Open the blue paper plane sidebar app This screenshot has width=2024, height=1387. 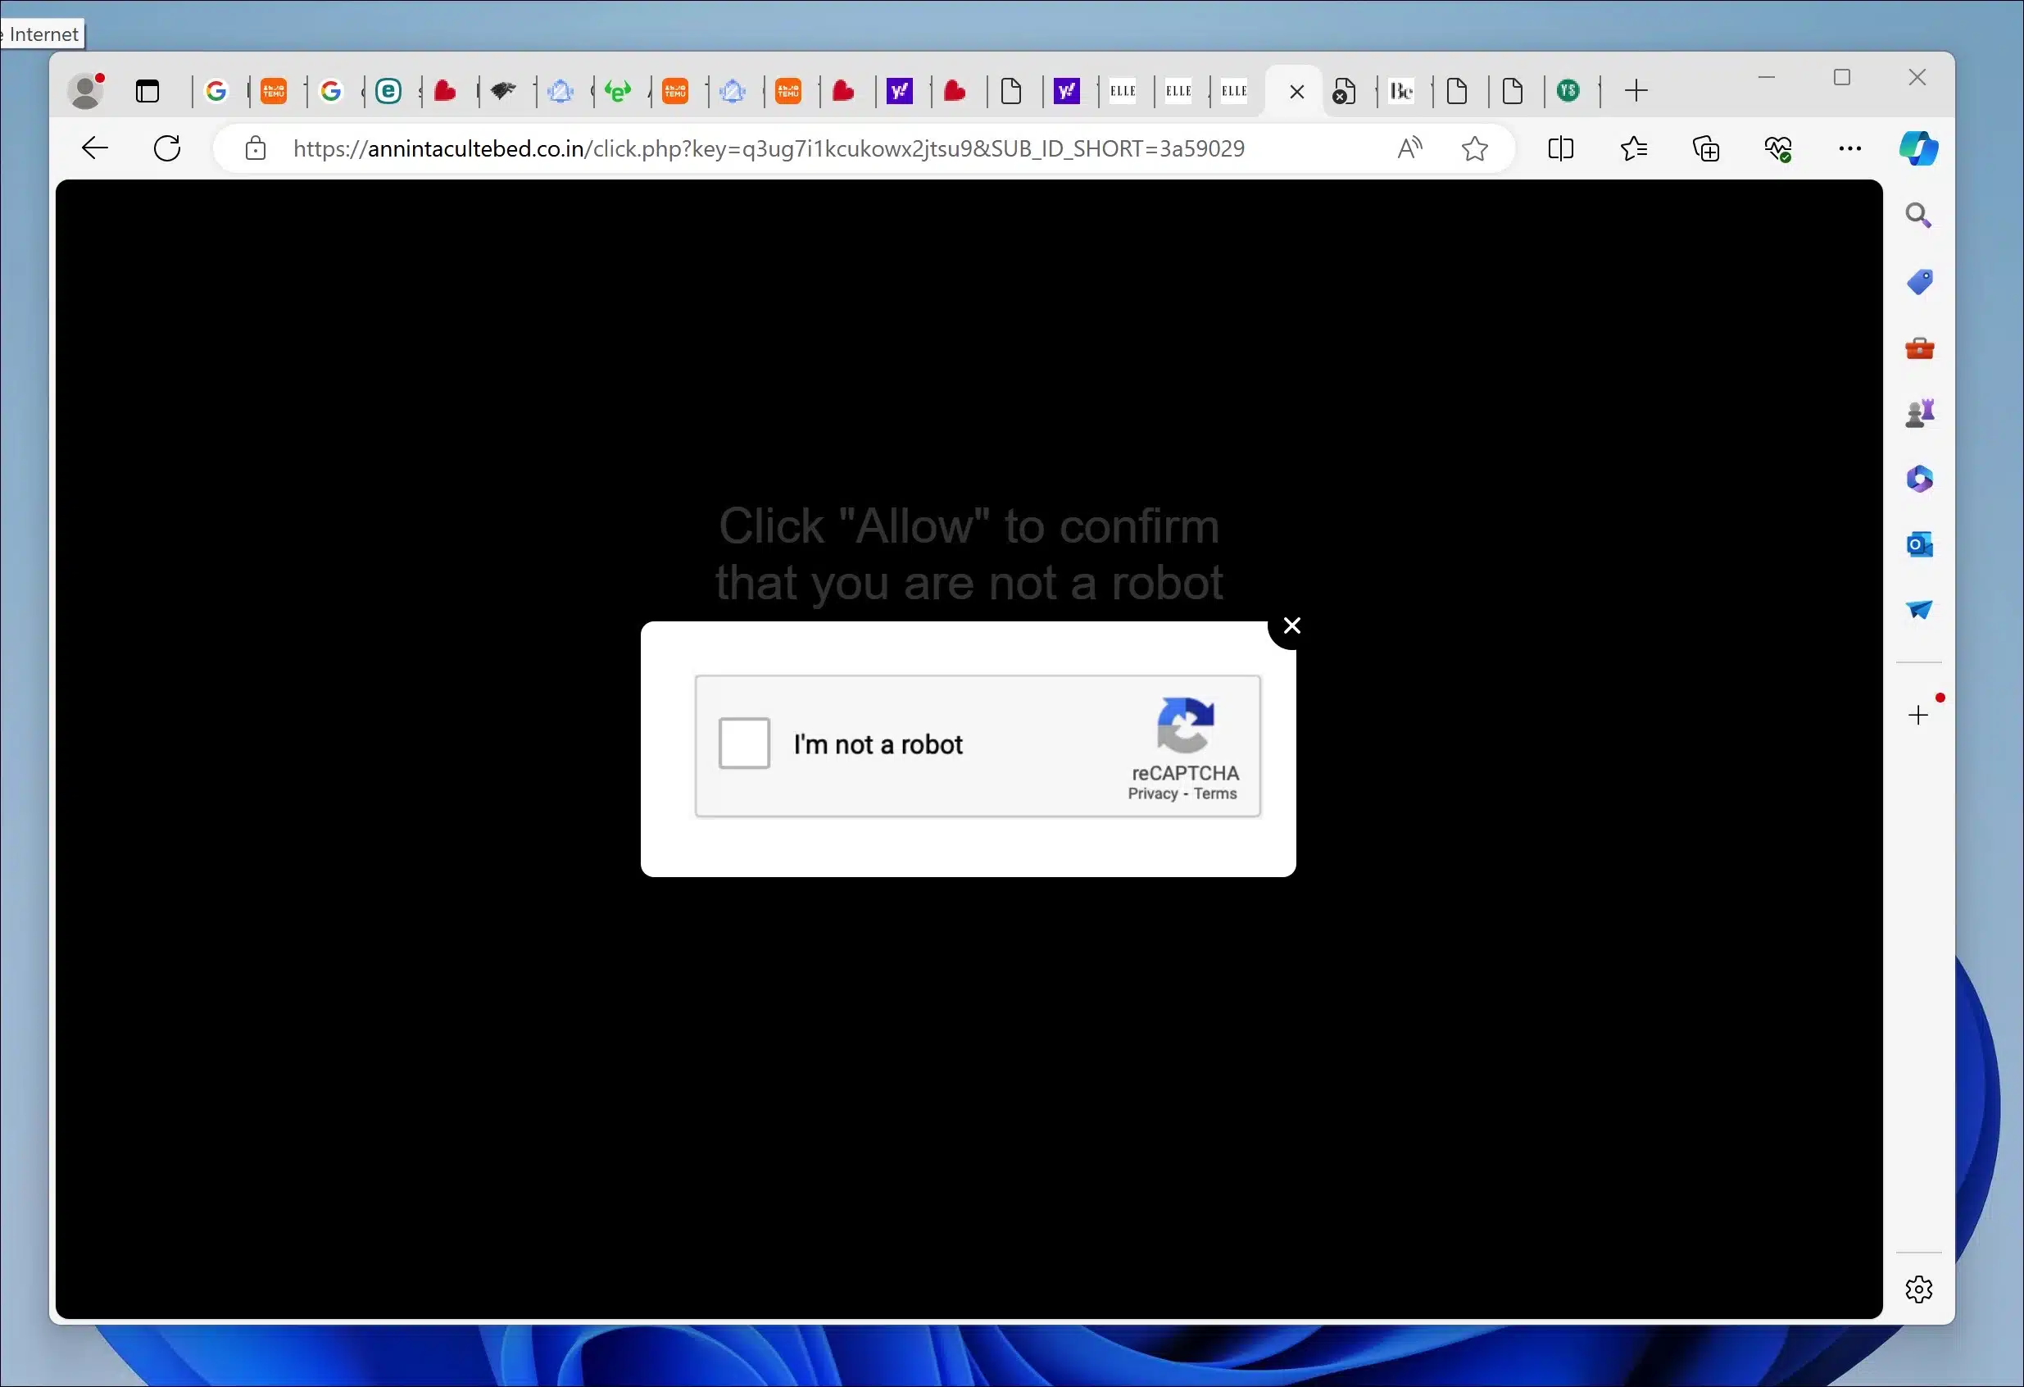point(1919,610)
